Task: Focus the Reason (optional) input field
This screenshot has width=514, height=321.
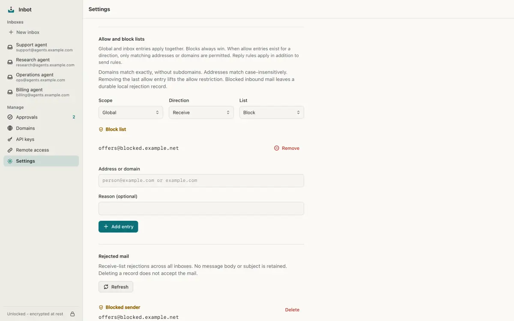Action: 201,208
